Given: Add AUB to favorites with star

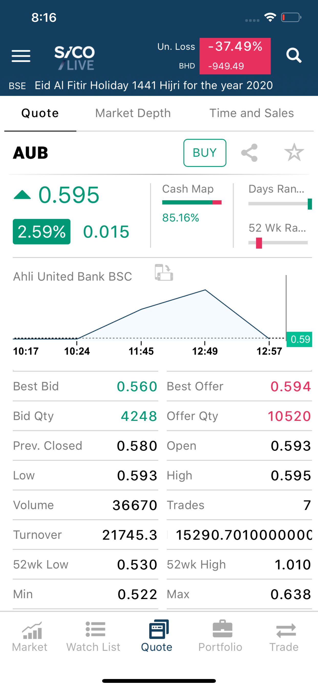Looking at the screenshot, I should 294,152.
